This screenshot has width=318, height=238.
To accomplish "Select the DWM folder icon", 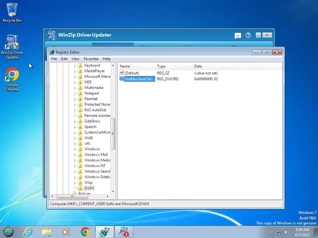I will 80,188.
